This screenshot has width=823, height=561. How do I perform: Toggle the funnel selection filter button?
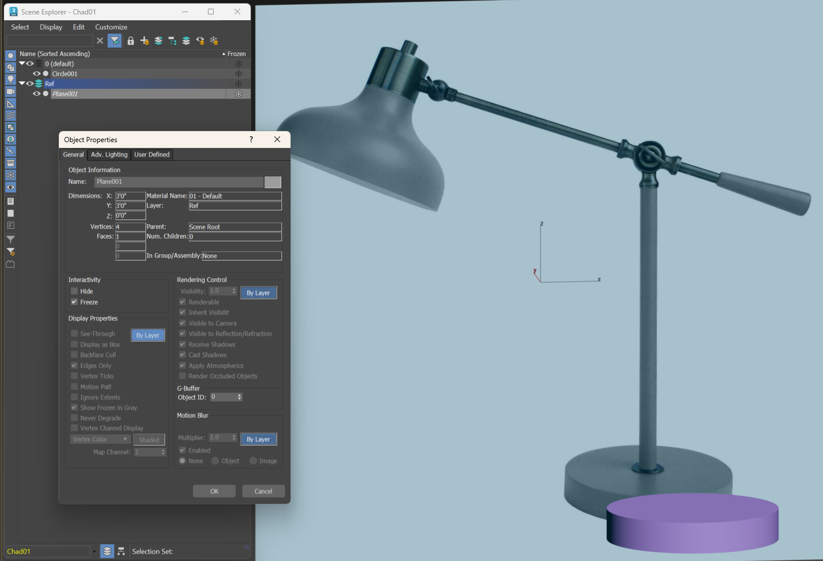pos(115,40)
